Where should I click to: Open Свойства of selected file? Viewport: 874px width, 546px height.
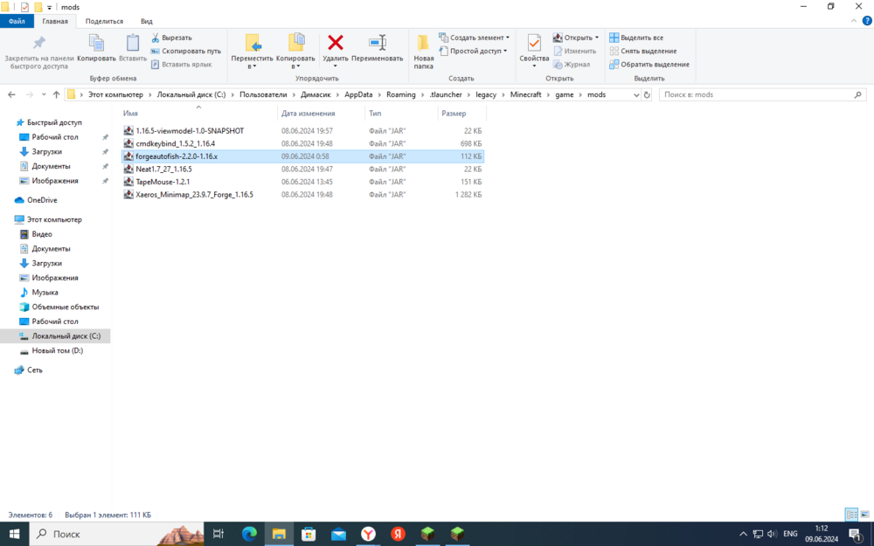point(534,48)
